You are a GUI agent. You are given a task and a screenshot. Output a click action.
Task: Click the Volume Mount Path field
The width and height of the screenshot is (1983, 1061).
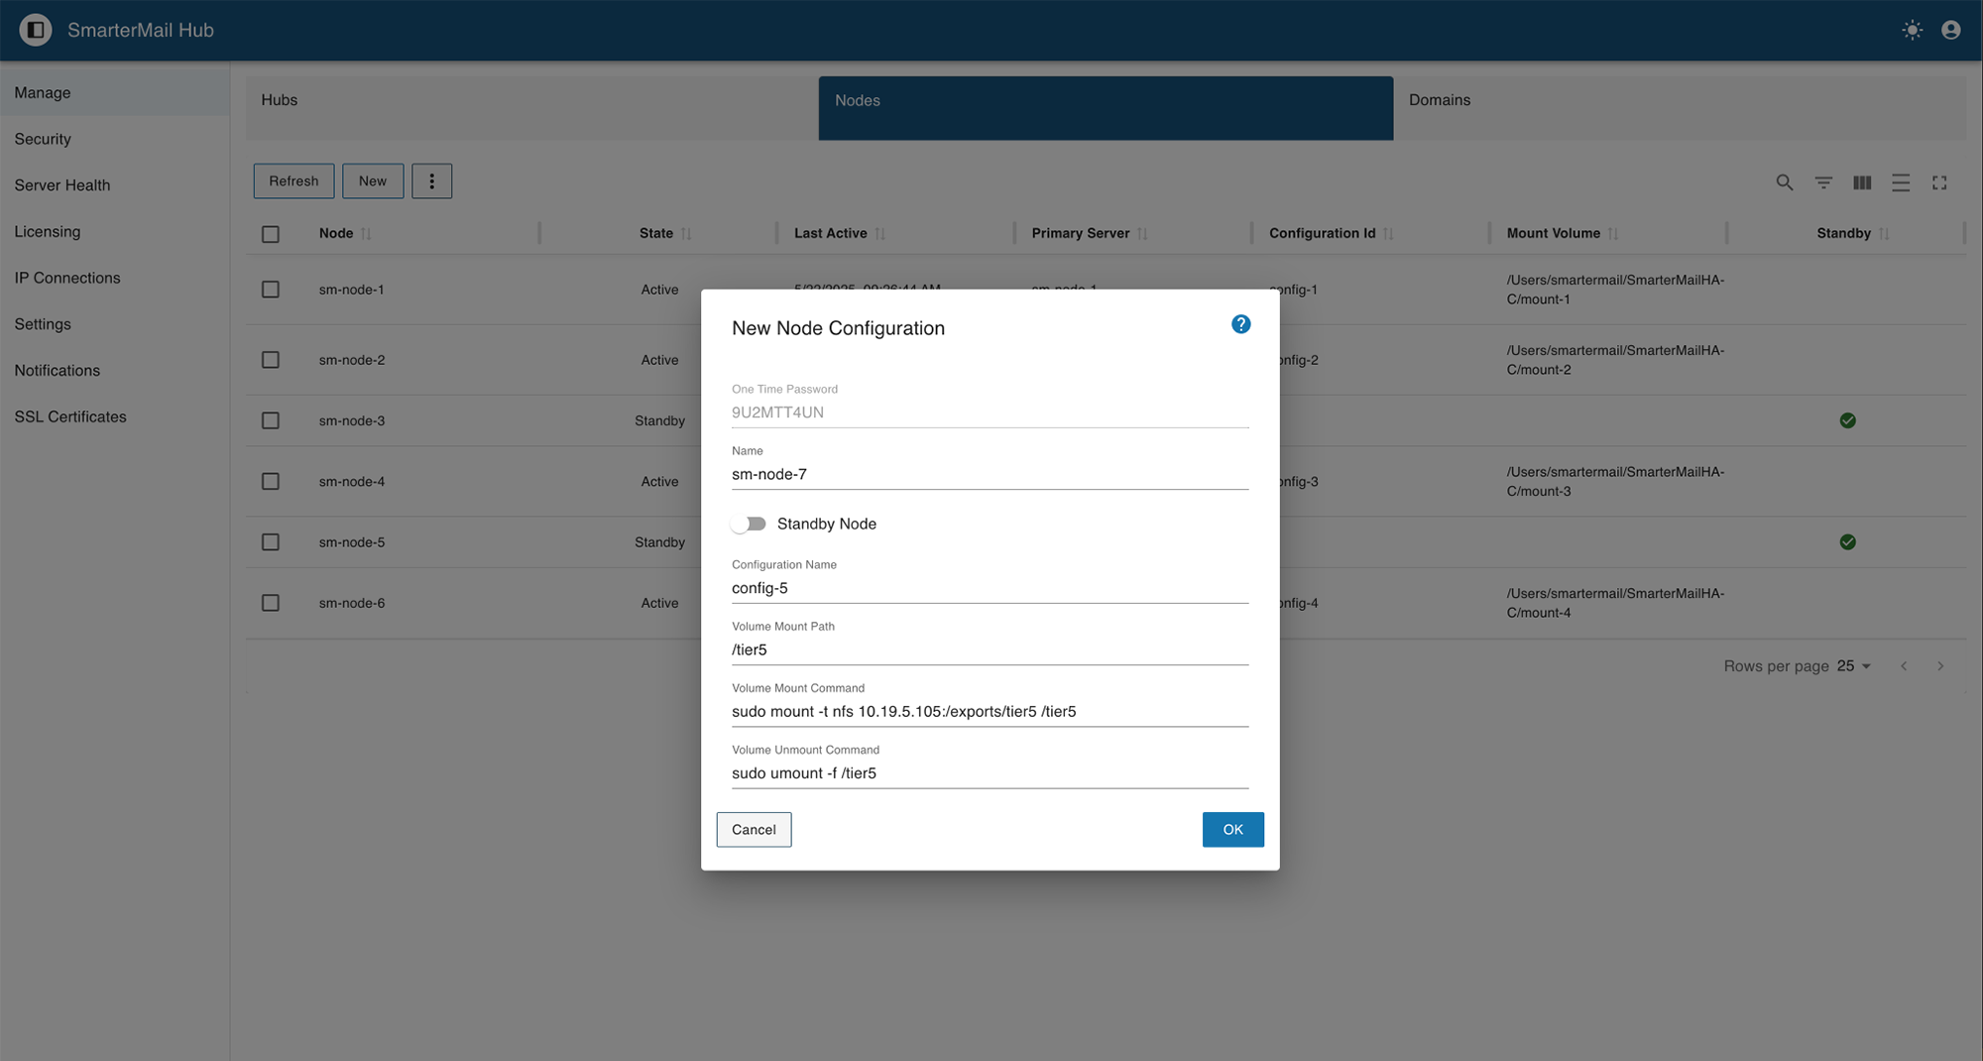click(x=989, y=650)
